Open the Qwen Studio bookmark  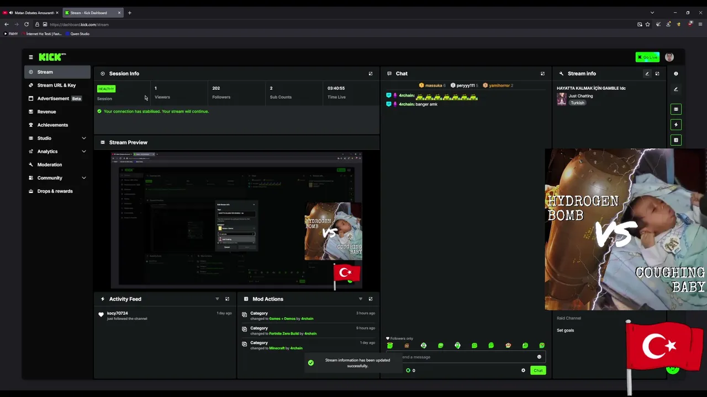pos(77,34)
